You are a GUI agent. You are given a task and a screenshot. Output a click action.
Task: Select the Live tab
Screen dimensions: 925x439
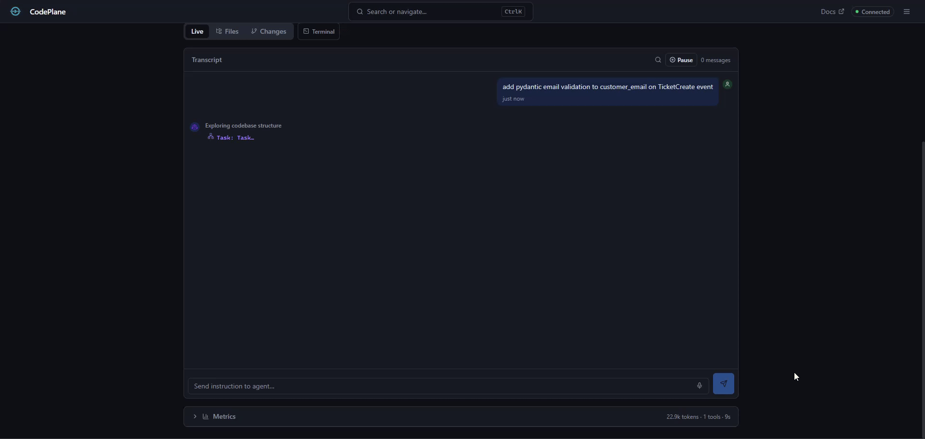click(x=197, y=32)
